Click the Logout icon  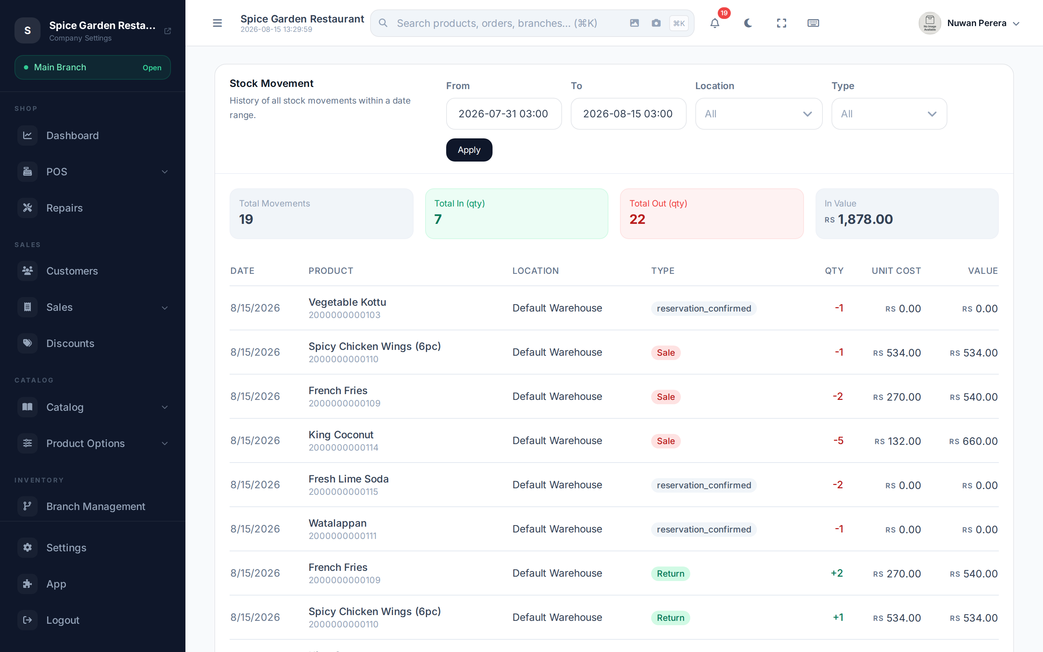click(28, 620)
